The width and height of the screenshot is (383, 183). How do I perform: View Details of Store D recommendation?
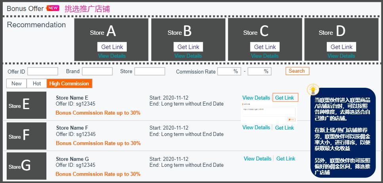[341, 56]
